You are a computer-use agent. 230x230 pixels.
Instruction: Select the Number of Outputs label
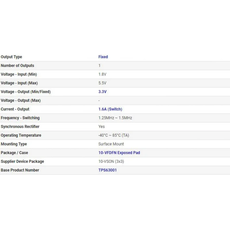(18, 66)
